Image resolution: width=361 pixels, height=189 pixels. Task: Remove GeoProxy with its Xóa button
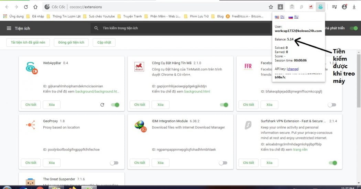point(52,163)
